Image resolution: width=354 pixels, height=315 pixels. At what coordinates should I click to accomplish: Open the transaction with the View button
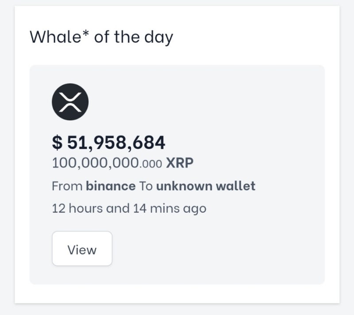pos(82,249)
